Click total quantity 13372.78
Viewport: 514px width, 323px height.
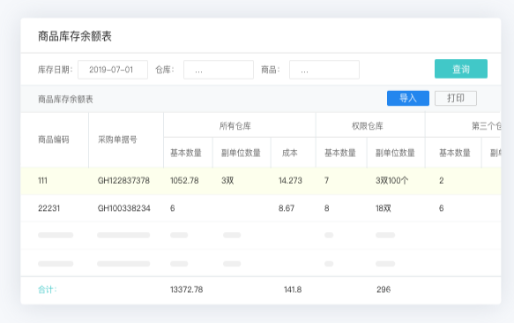(187, 289)
